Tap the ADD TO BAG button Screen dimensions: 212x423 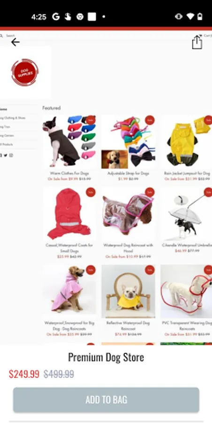[106, 400]
